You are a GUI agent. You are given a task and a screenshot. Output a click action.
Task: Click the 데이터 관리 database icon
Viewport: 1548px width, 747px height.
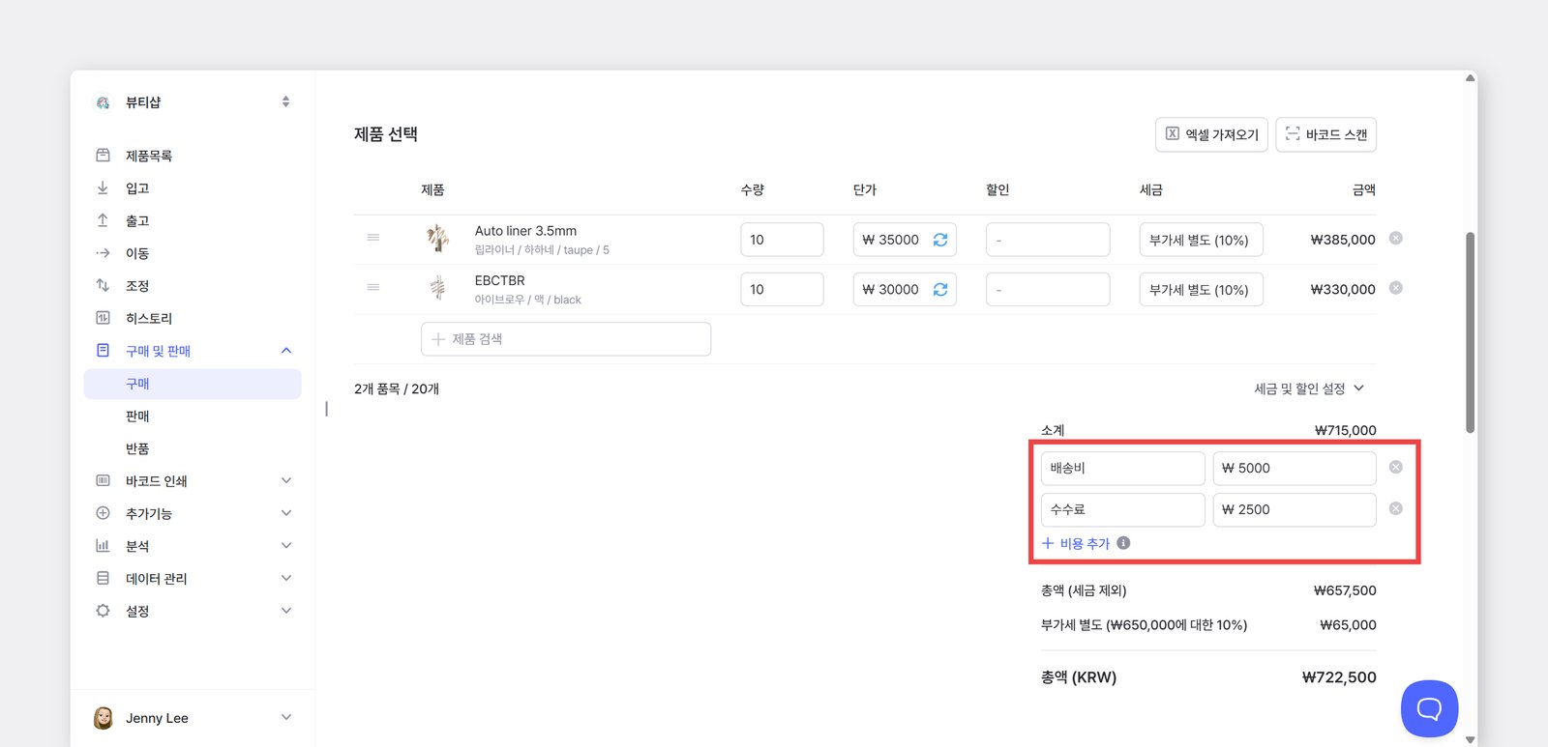tap(103, 578)
